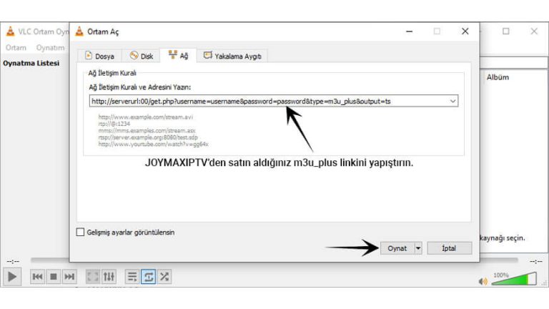The image size is (549, 309).
Task: Click the playback seek bar
Action: (x=274, y=260)
